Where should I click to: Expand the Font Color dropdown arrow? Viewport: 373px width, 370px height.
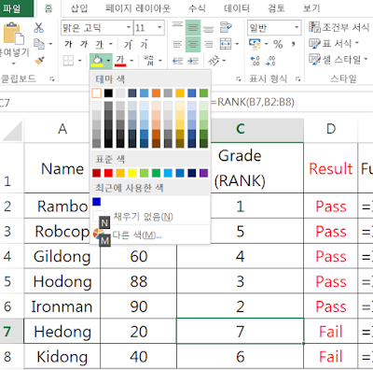(131, 61)
